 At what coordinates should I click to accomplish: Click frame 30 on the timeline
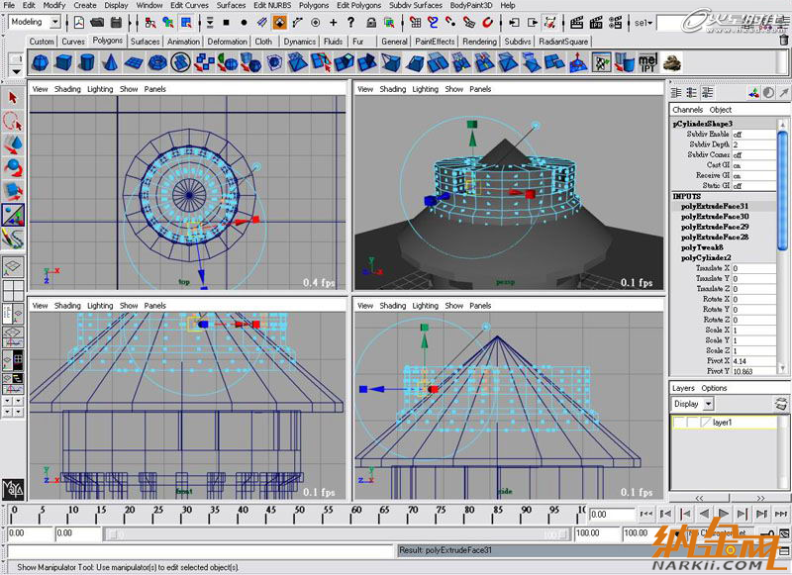click(x=186, y=511)
